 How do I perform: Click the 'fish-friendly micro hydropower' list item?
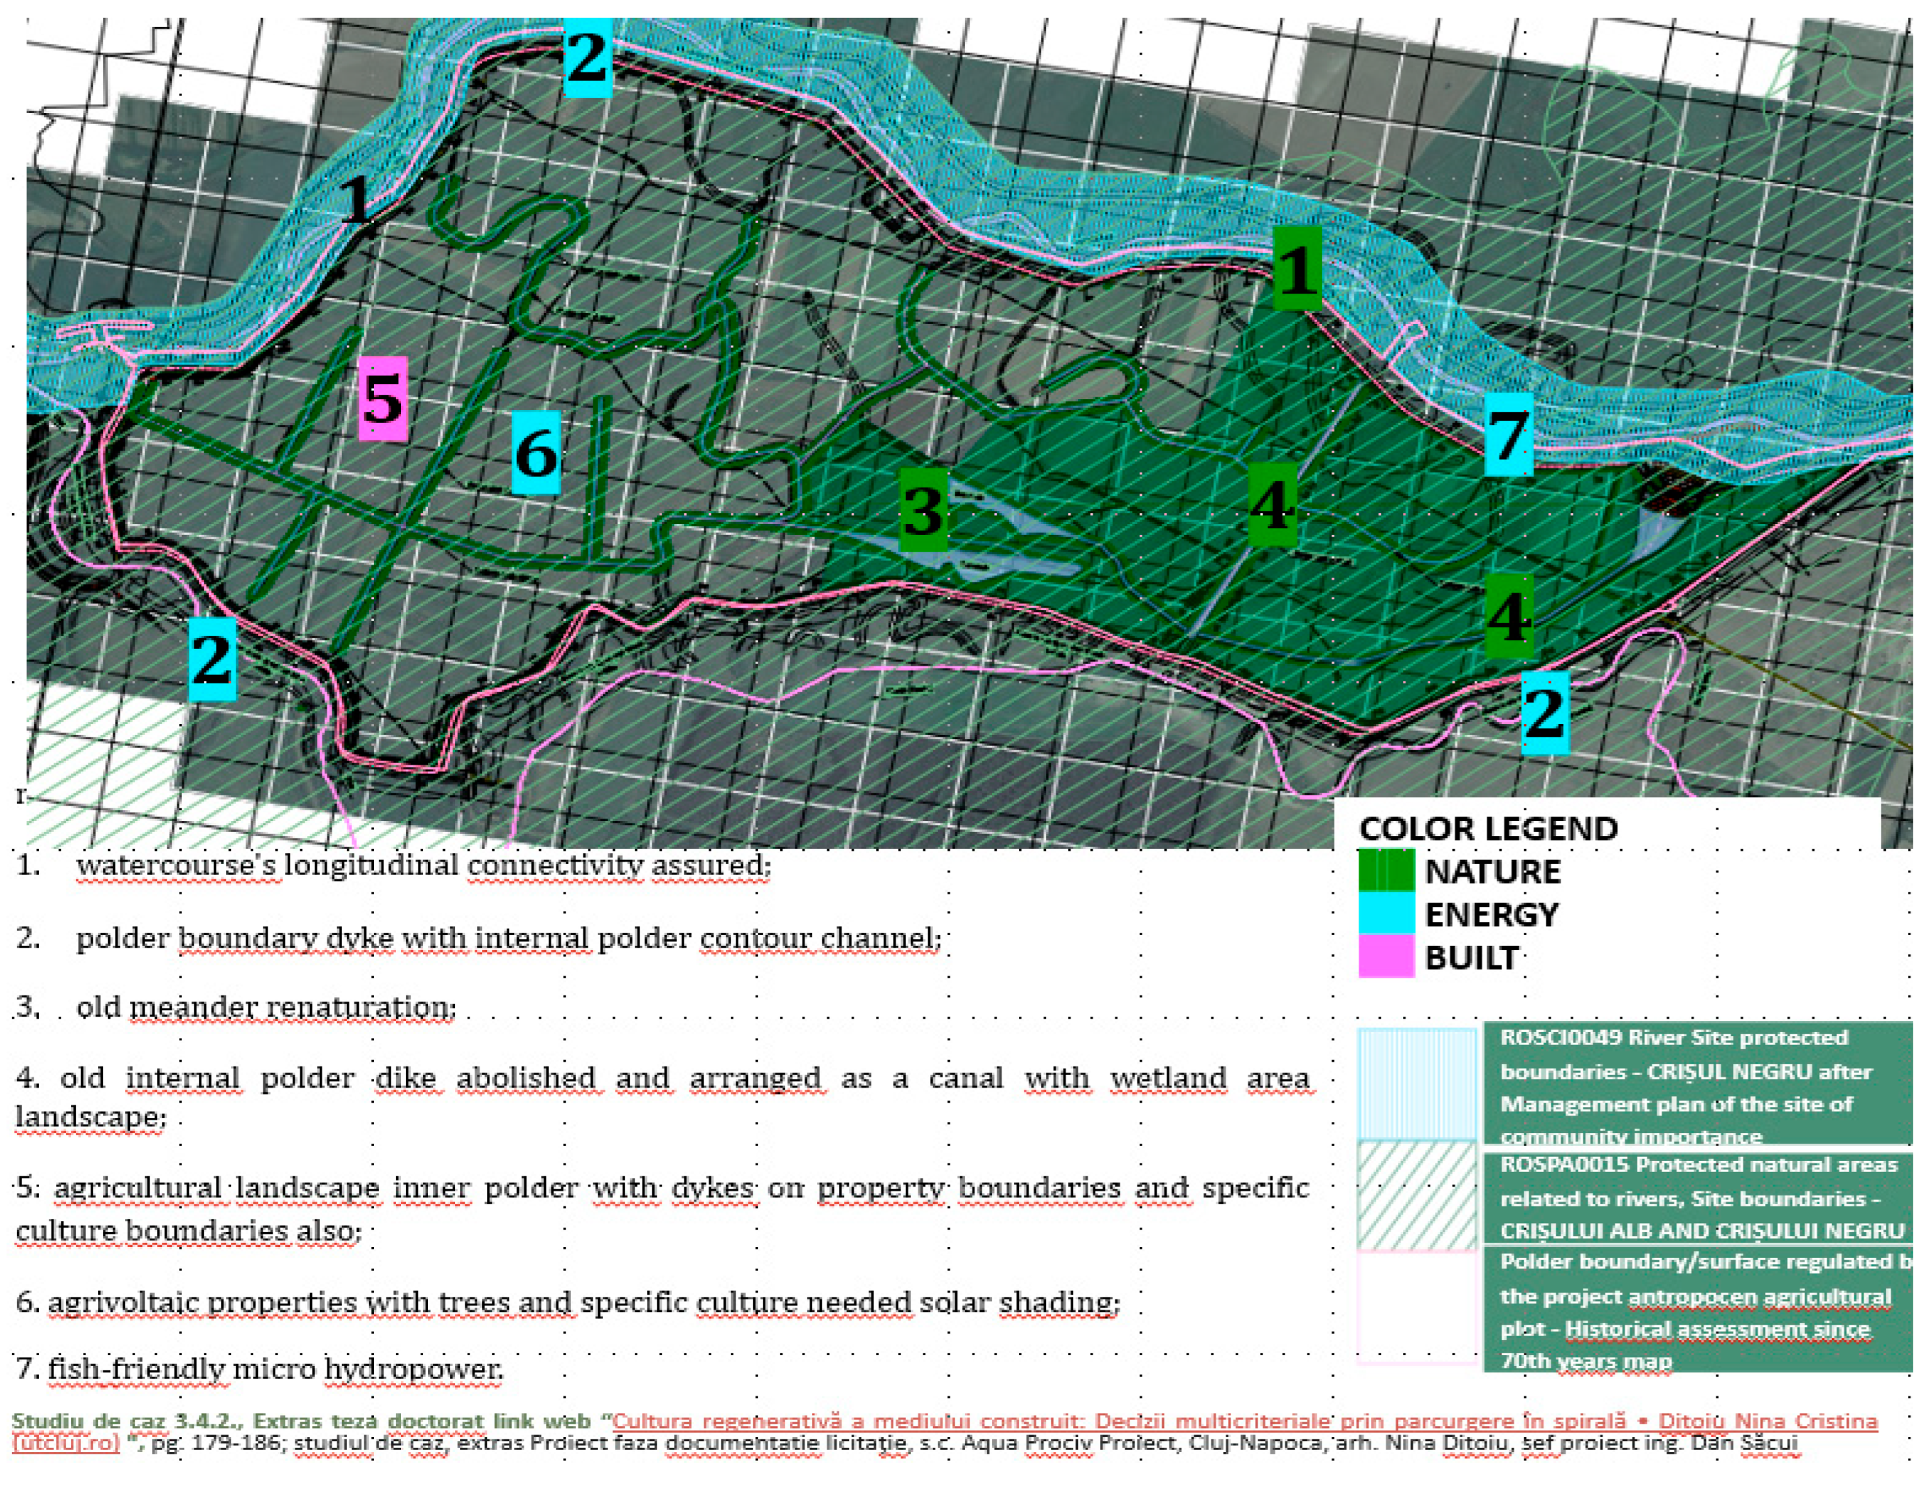click(x=275, y=1368)
